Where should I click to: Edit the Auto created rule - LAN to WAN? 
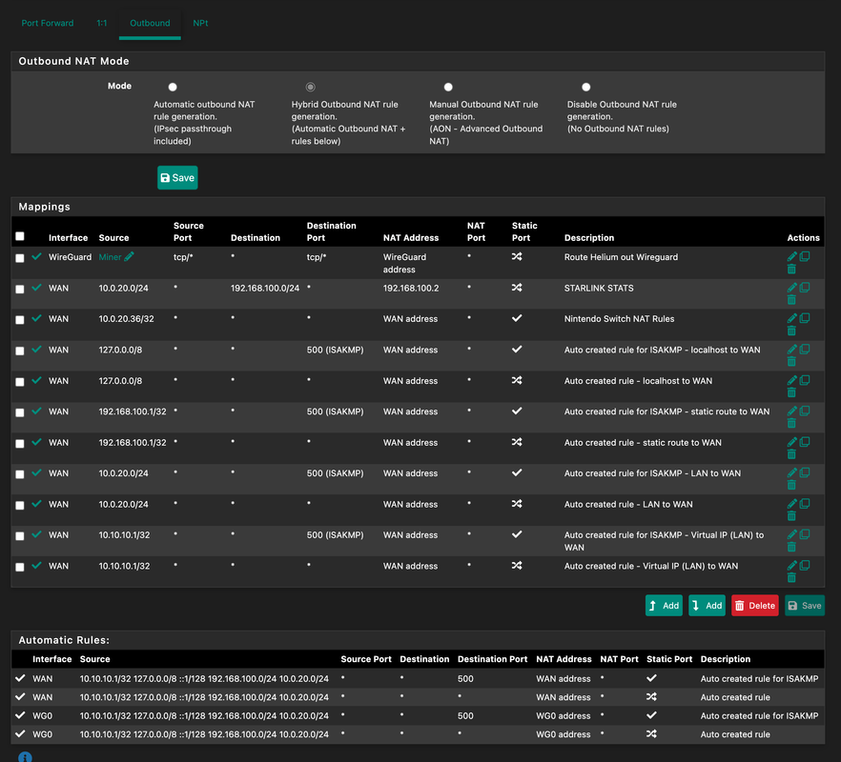[791, 504]
